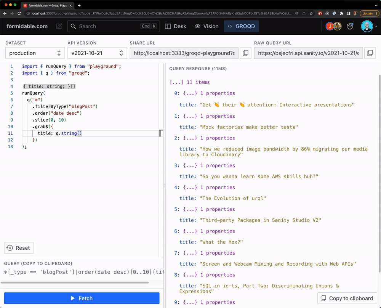
Task: Click the compose new document pencil icon
Action: coord(59,26)
